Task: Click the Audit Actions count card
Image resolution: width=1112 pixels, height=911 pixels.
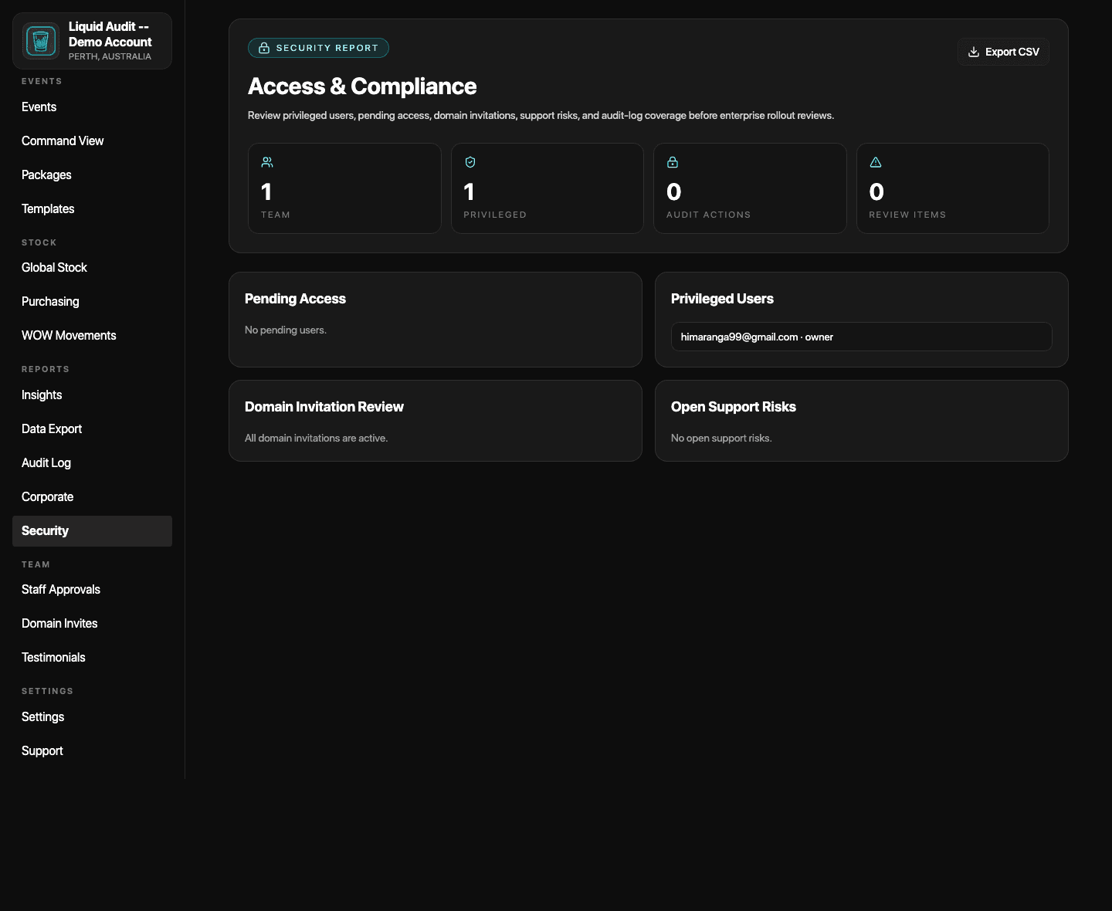Action: point(750,188)
